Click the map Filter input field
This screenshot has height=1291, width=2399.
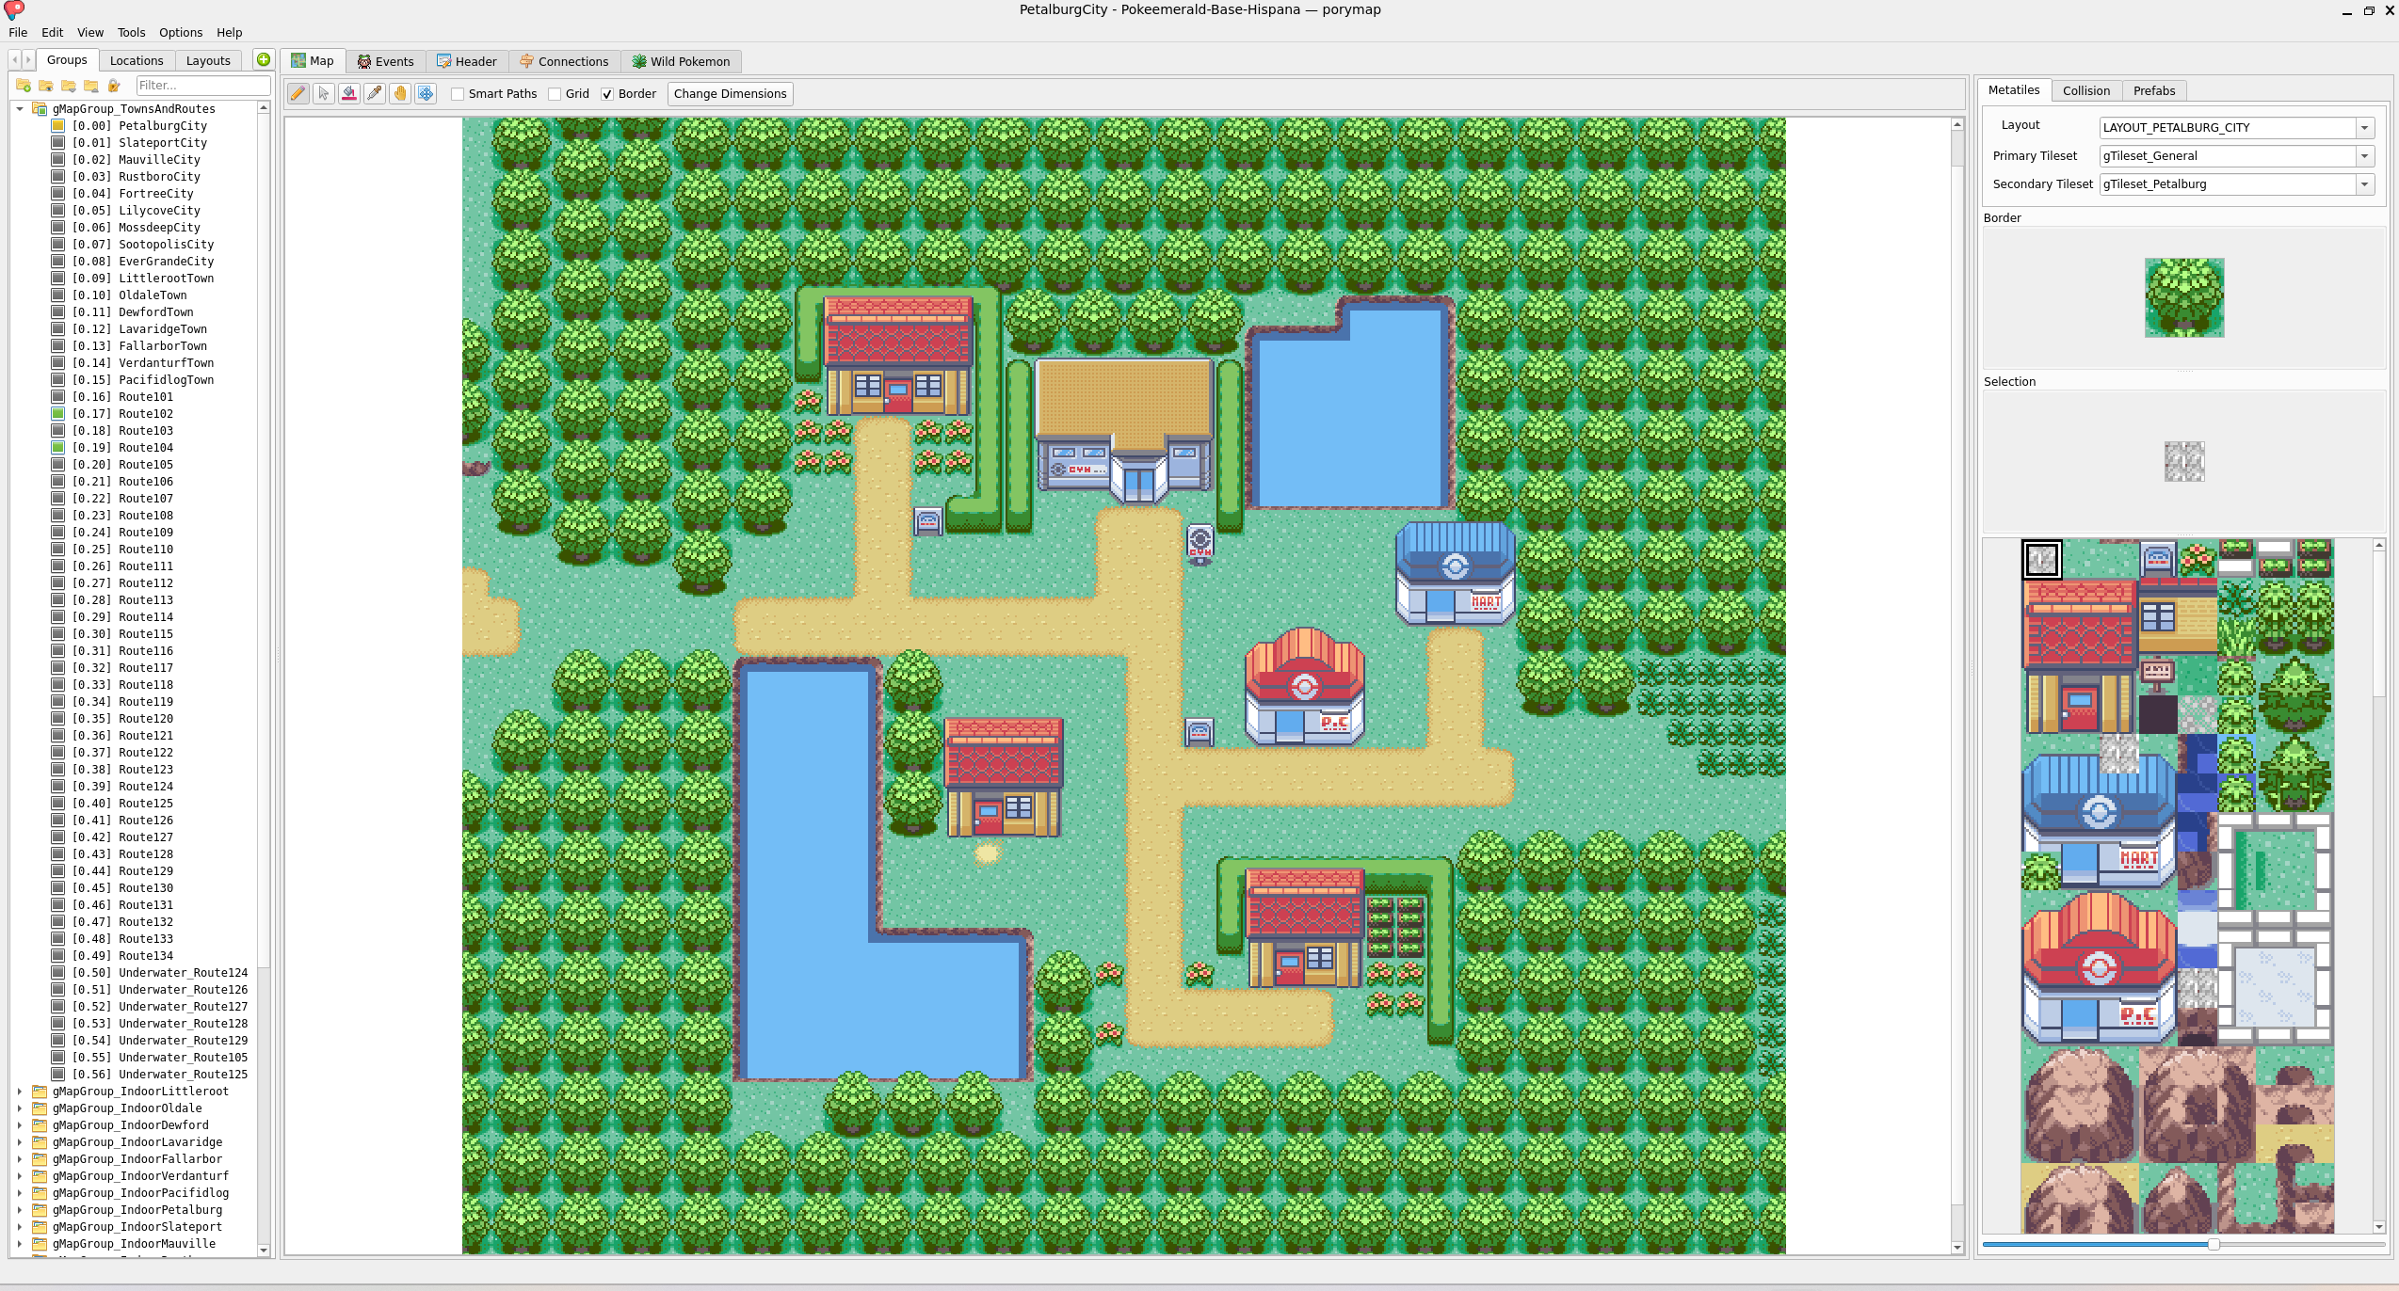[x=201, y=86]
